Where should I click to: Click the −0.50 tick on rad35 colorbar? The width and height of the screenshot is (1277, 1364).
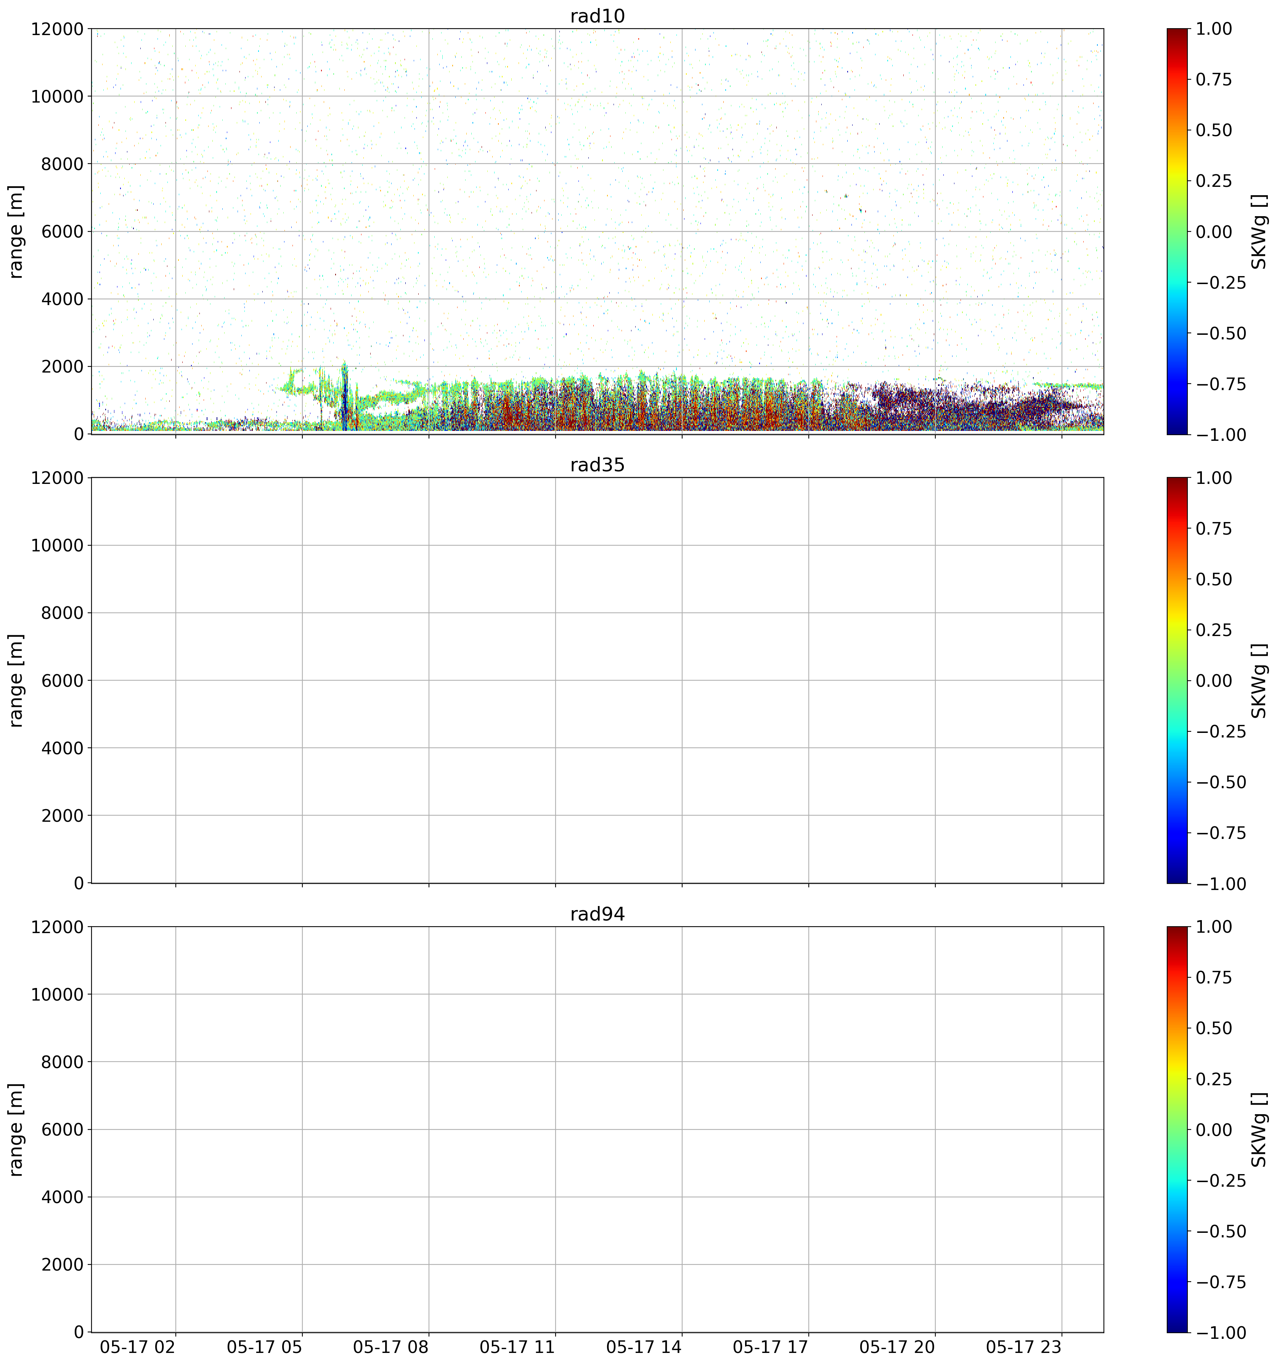[1221, 783]
